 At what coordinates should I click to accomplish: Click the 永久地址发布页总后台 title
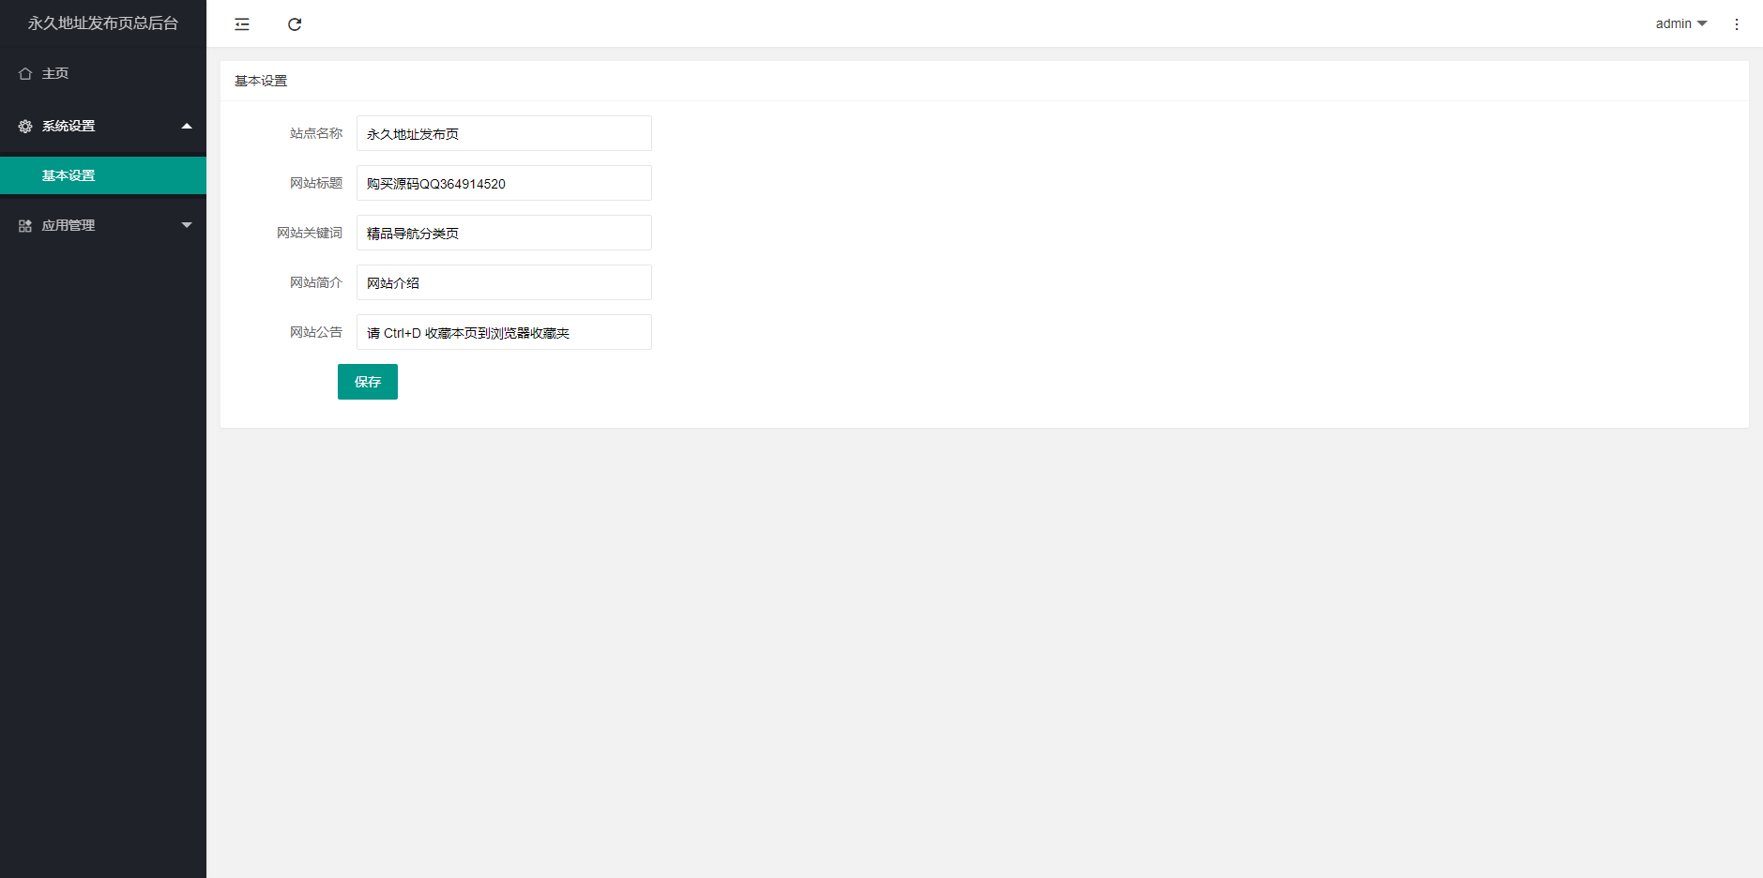click(x=103, y=23)
